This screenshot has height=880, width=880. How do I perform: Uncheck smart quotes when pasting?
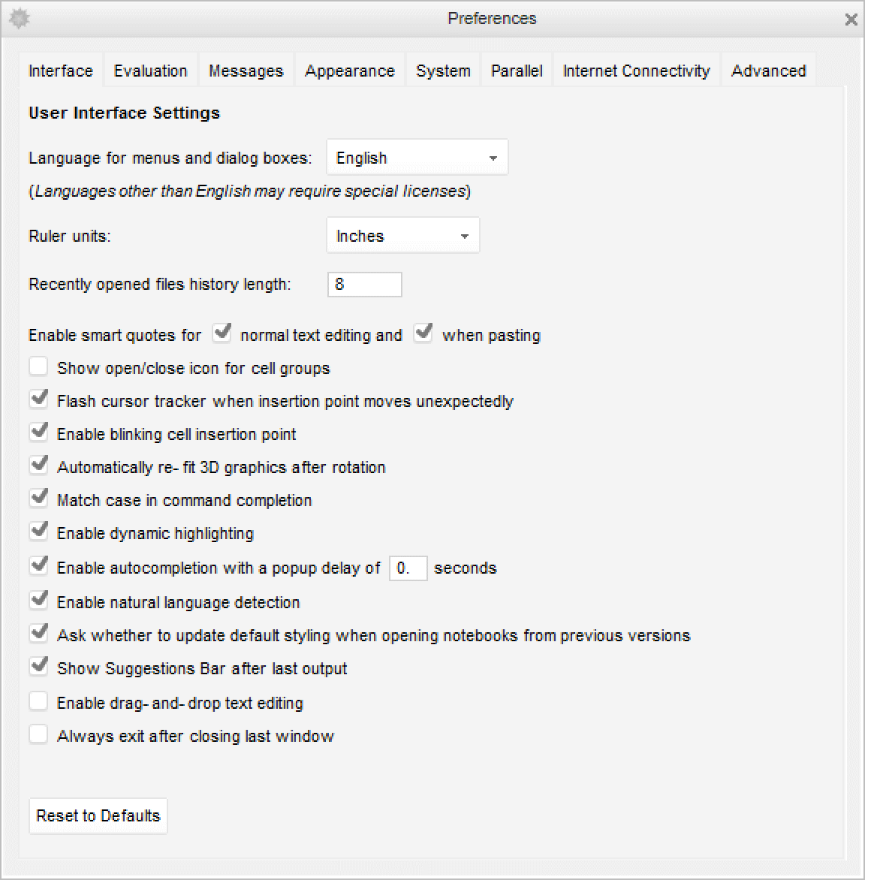[423, 333]
